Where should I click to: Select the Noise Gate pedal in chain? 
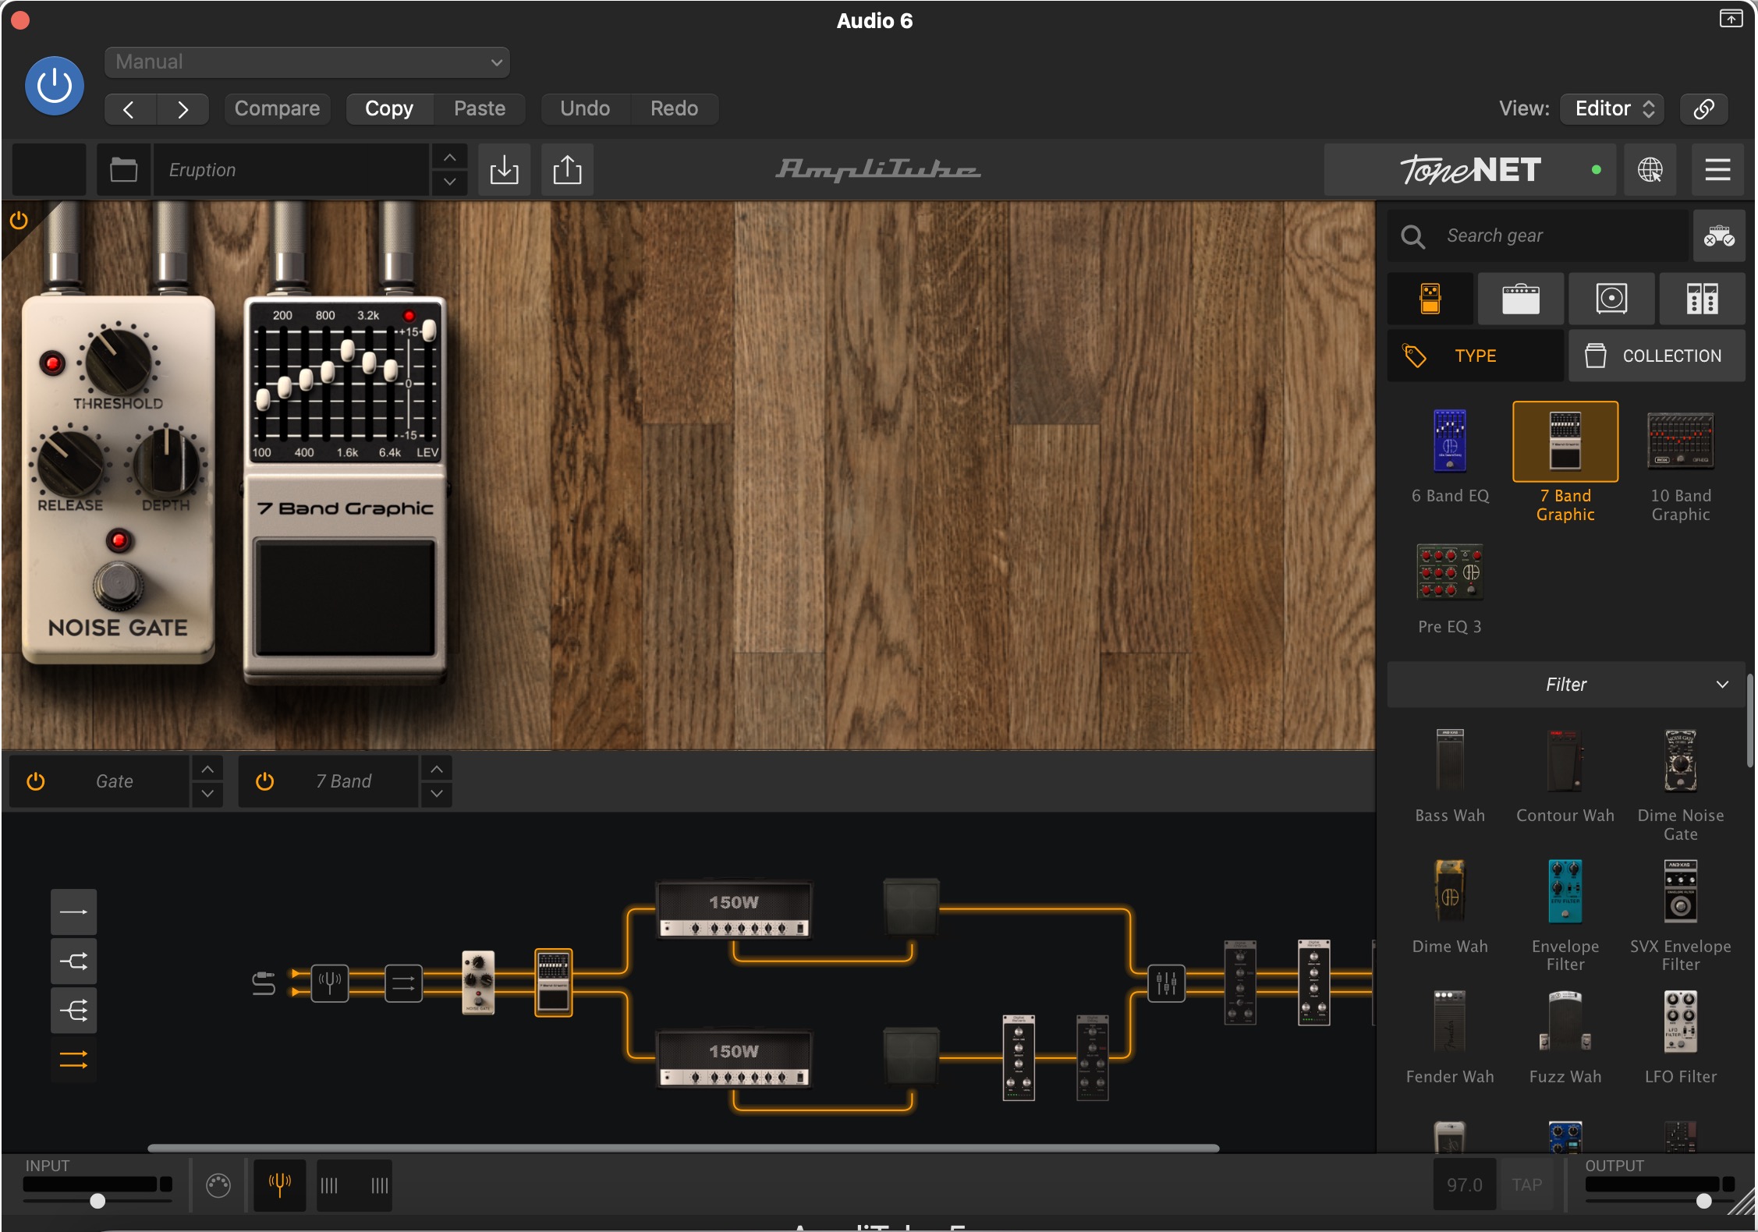(478, 982)
